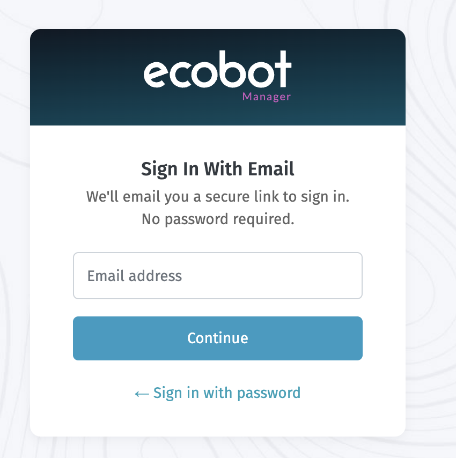
Task: Click the Sign In With Email heading
Action: pos(217,169)
